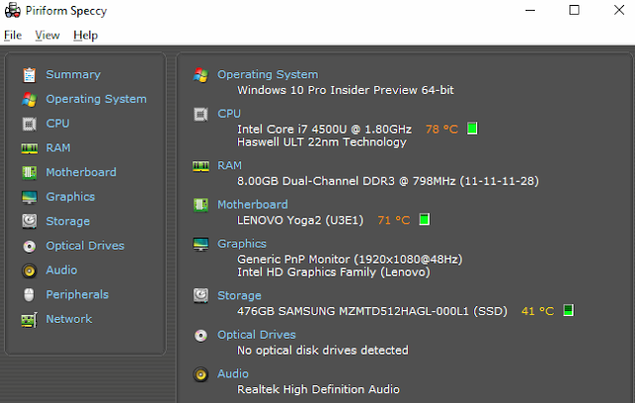Click the Operating System heading link in summary
The width and height of the screenshot is (635, 403).
267,74
